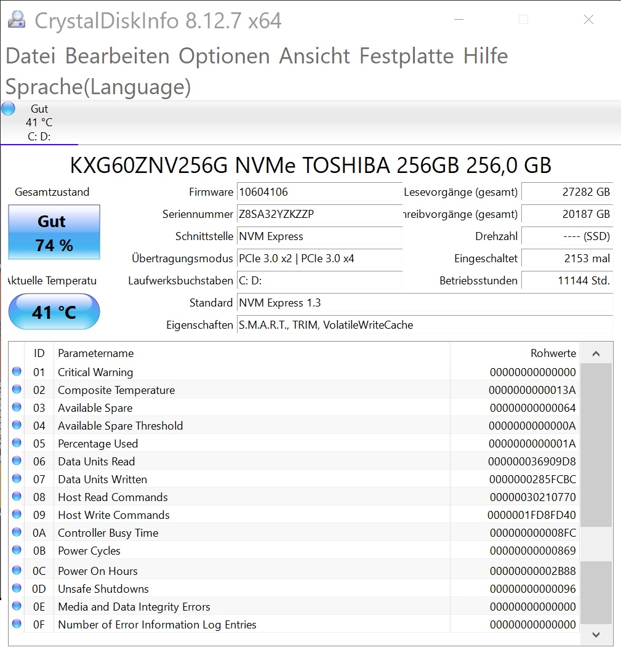
Task: Click the status dot of Host Read Commands row
Action: click(x=17, y=496)
